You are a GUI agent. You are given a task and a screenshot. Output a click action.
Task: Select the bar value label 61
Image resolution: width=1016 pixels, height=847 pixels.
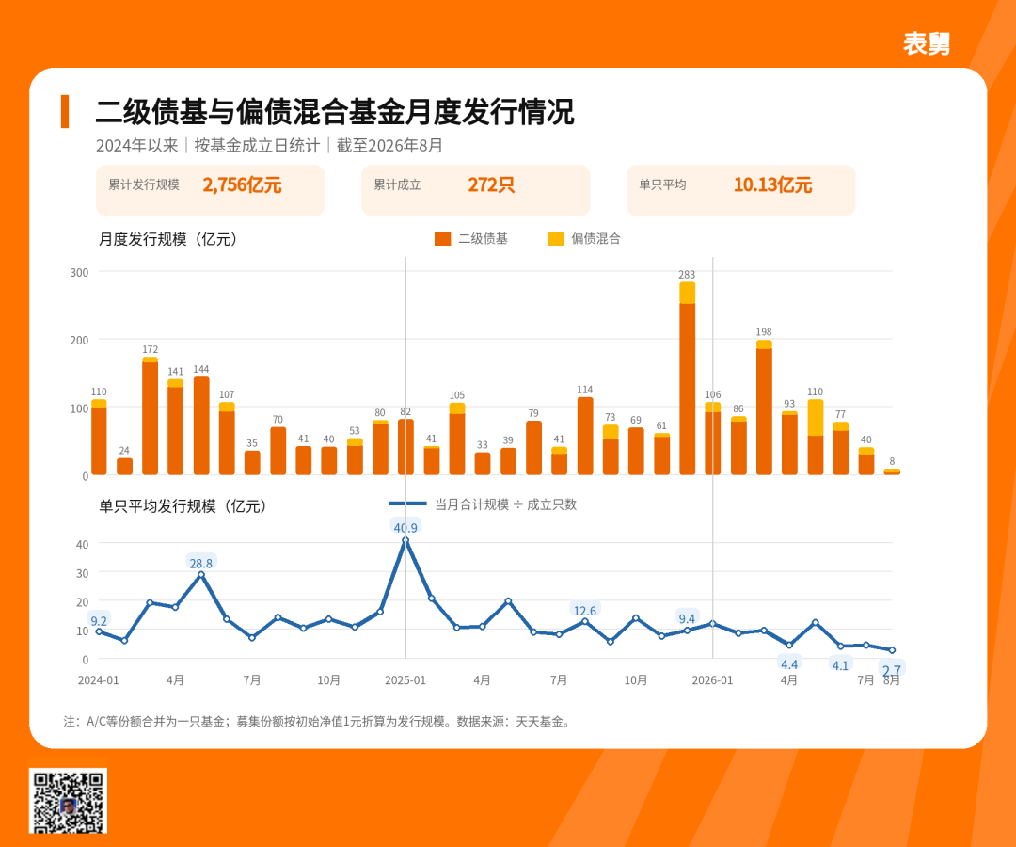pyautogui.click(x=661, y=425)
